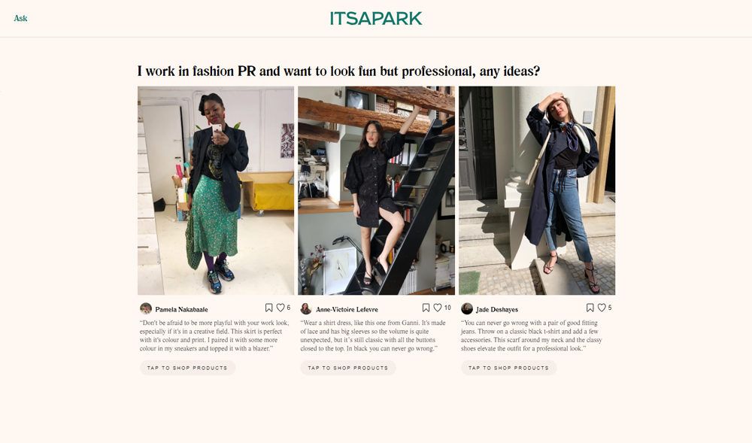Bookmark Pamela Nakabaale's outfit post
This screenshot has height=443, width=752.
268,308
